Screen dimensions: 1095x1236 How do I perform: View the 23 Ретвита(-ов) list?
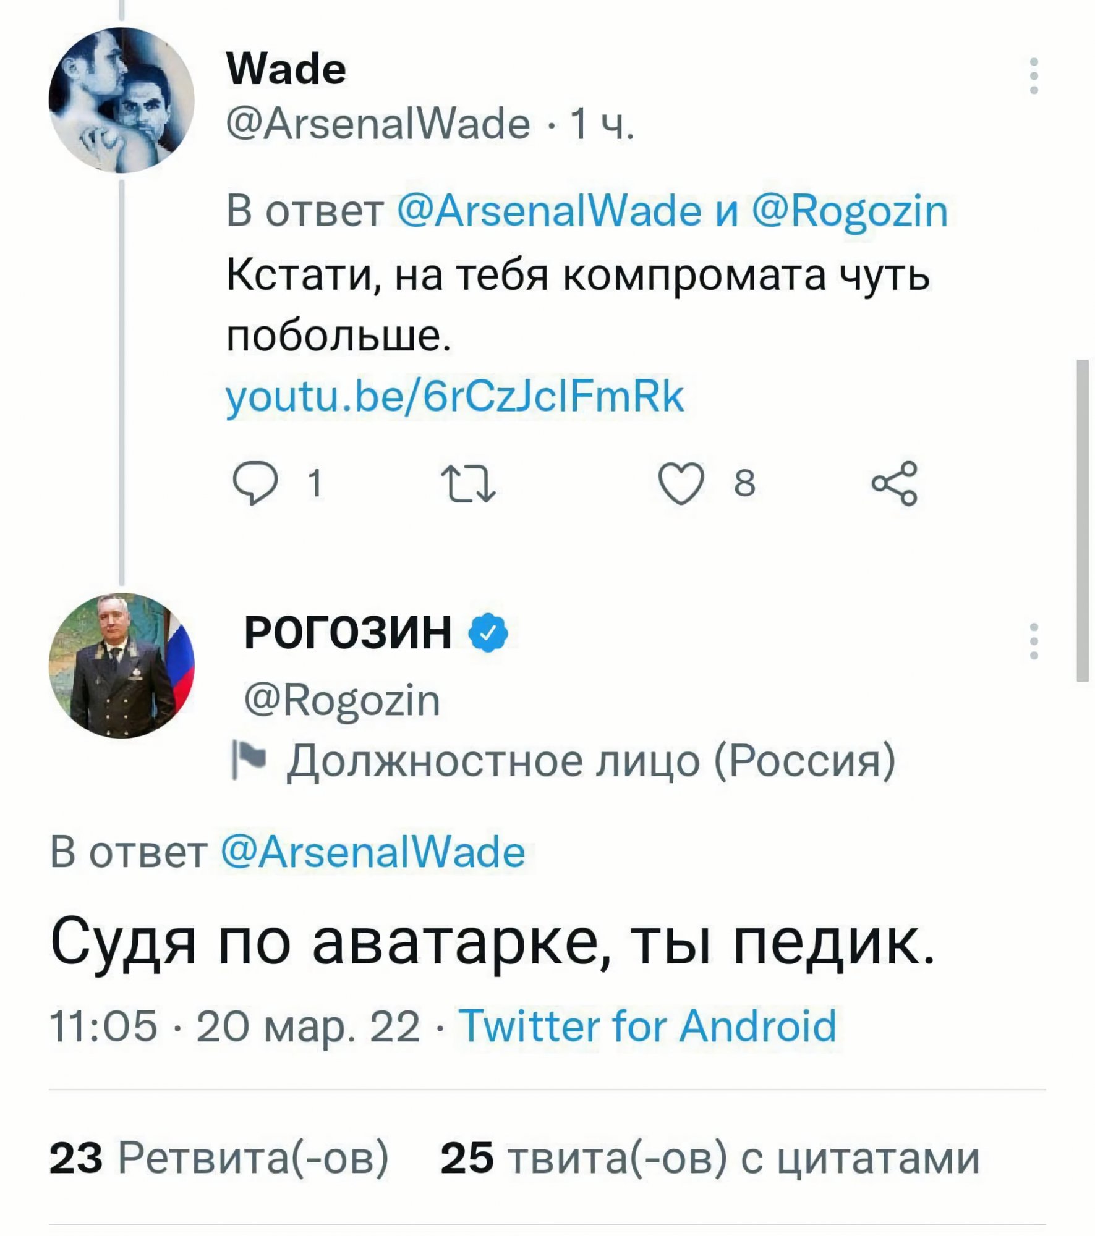point(219,1158)
